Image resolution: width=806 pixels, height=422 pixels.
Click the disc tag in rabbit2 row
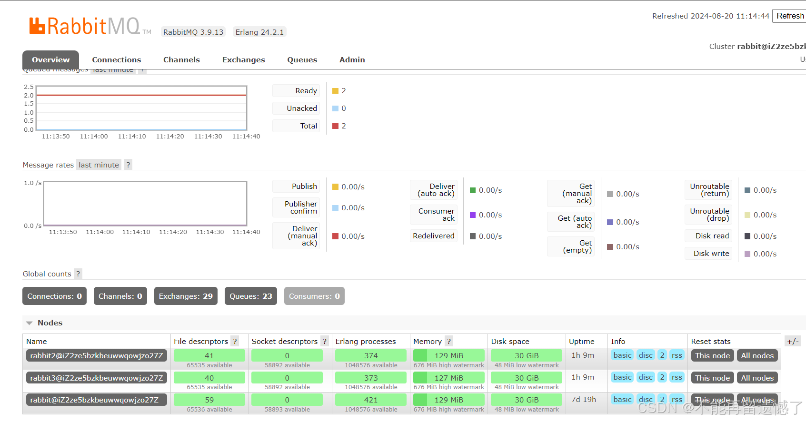646,355
